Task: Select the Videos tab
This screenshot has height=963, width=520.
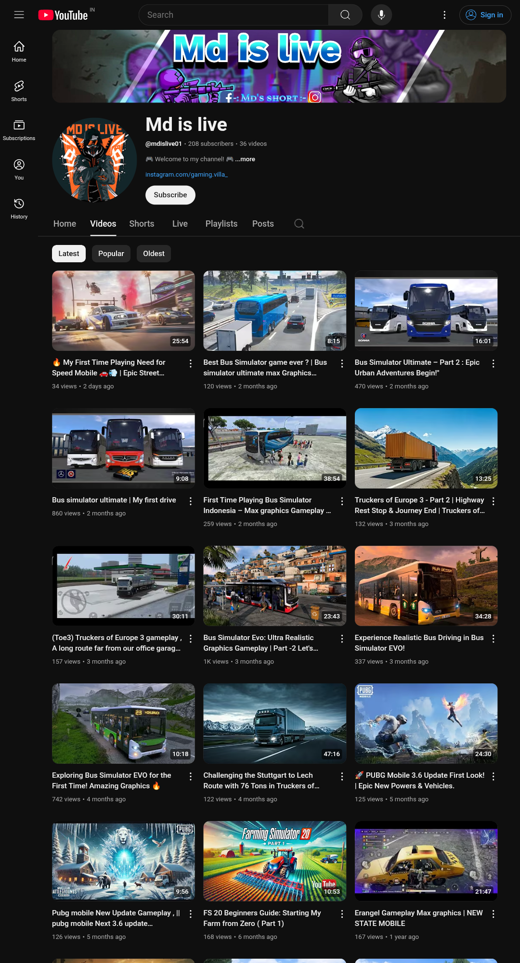Action: [103, 224]
